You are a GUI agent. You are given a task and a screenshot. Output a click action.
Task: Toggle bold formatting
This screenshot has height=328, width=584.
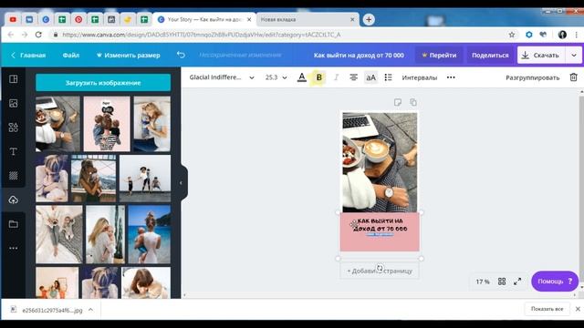coord(318,77)
